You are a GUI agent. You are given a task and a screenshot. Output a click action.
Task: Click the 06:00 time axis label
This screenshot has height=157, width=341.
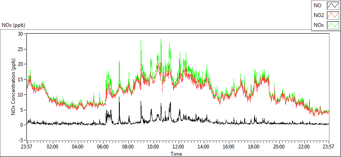point(103,146)
